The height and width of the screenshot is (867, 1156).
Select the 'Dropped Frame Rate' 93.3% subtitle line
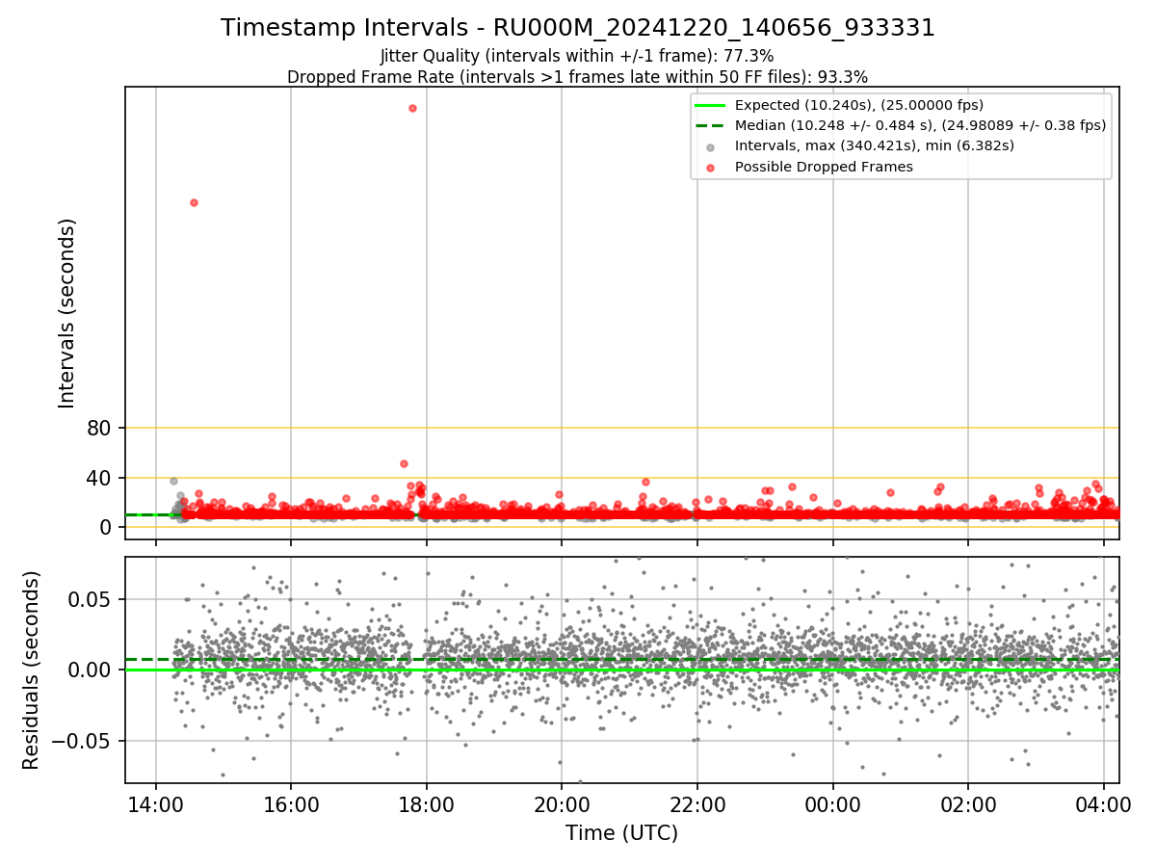577,76
